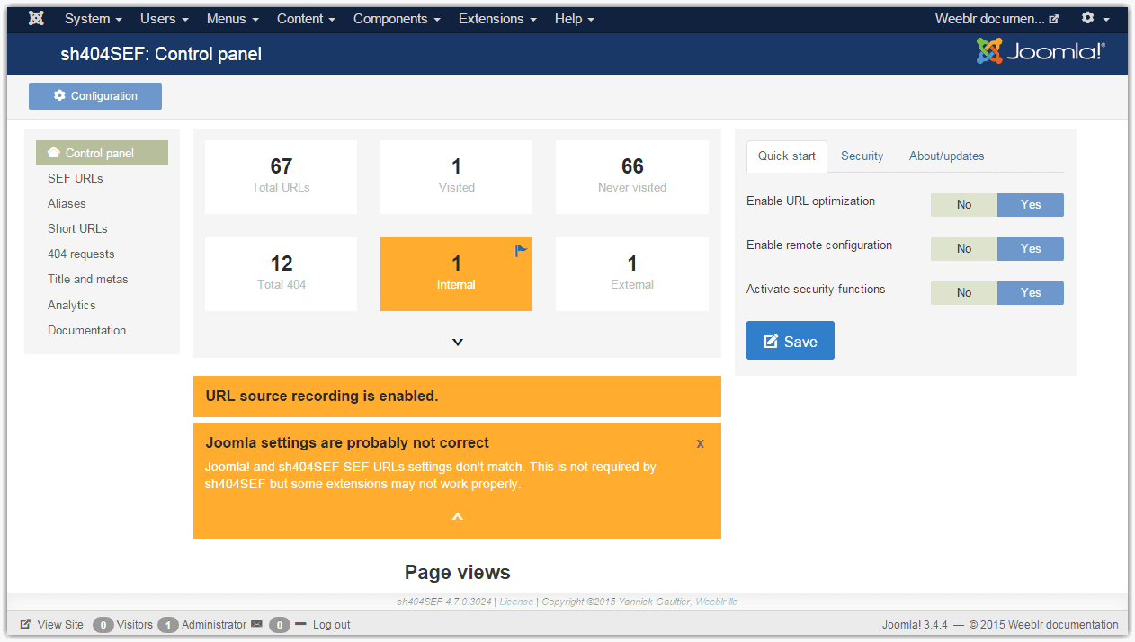Click the Configuration button
The image size is (1135, 642).
coord(95,96)
